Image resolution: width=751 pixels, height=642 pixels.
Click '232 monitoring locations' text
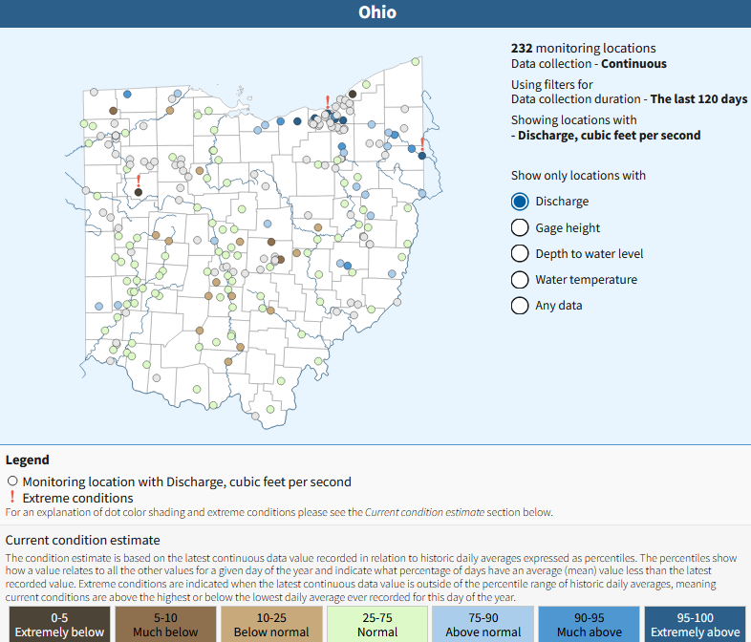[584, 49]
